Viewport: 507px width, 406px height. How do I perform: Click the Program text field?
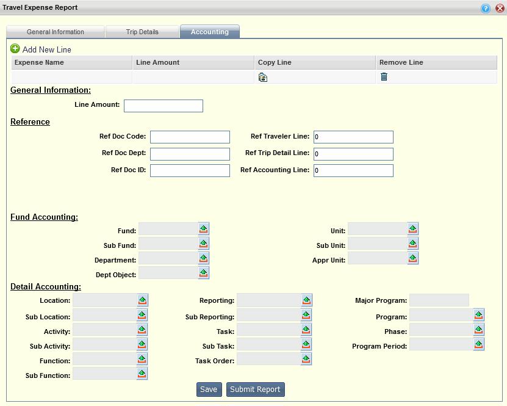point(442,315)
